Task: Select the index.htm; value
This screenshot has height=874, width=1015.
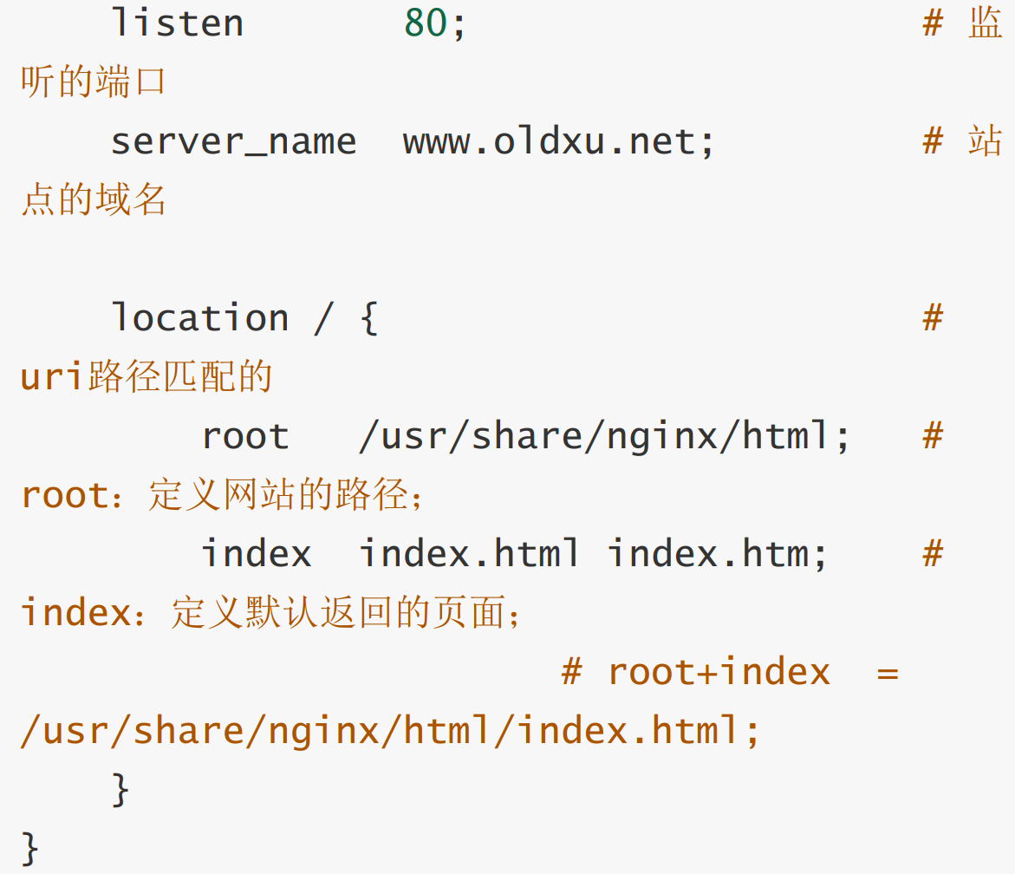Action: click(x=718, y=554)
